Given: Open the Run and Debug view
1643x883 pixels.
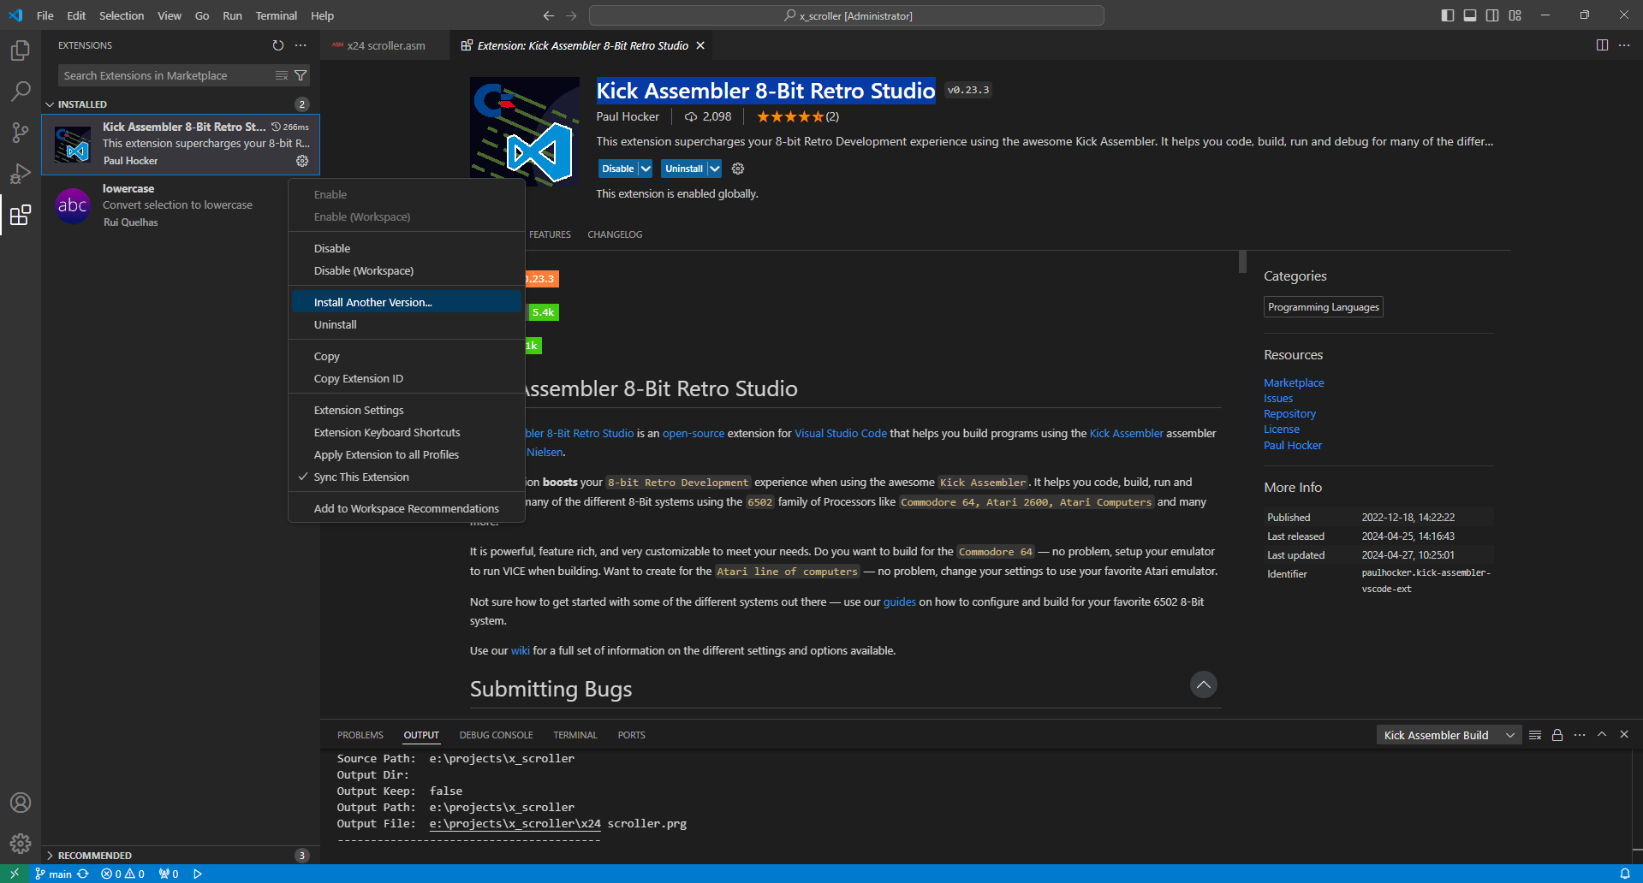Looking at the screenshot, I should coord(21,174).
